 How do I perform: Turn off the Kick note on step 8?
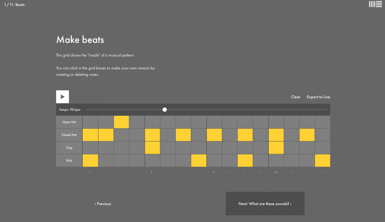coord(199,160)
